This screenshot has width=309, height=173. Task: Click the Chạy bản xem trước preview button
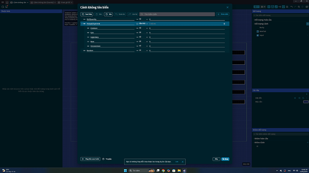coord(90,159)
